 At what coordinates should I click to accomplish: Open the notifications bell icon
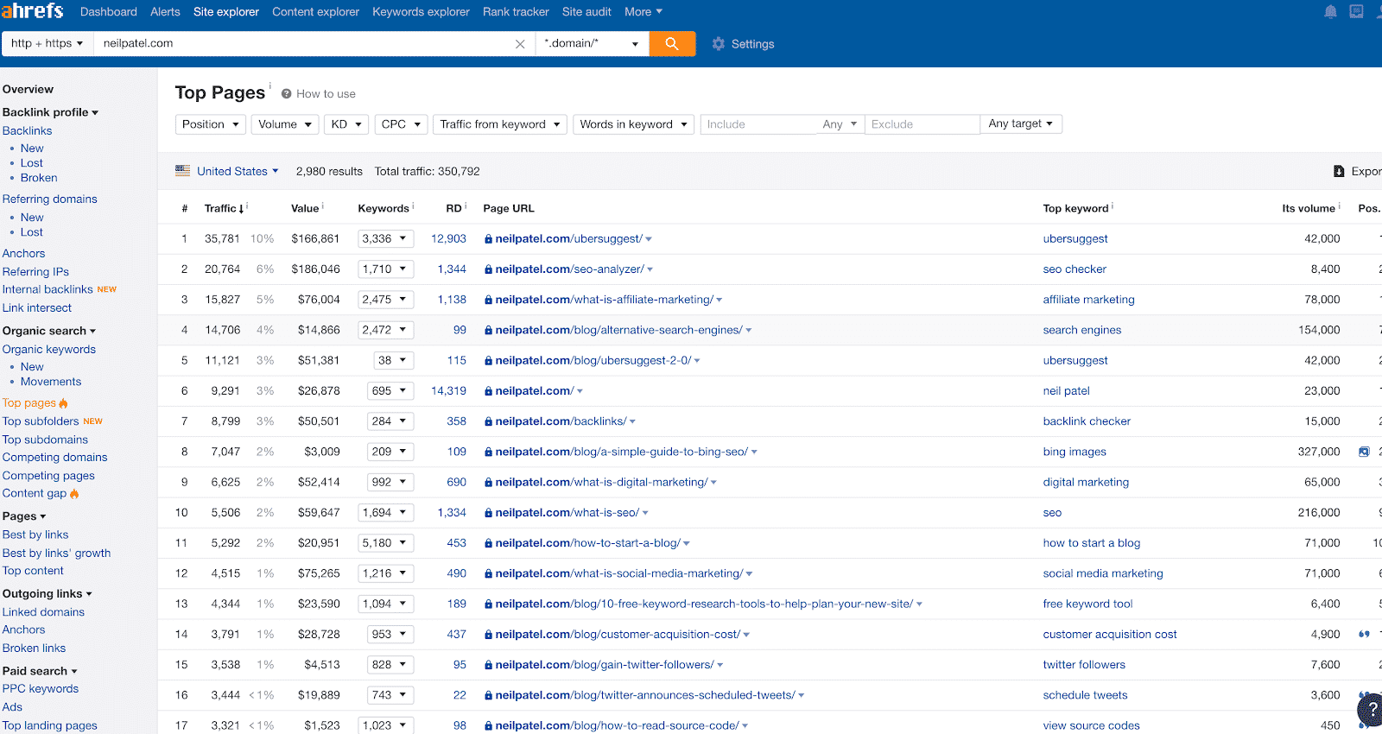pyautogui.click(x=1330, y=12)
